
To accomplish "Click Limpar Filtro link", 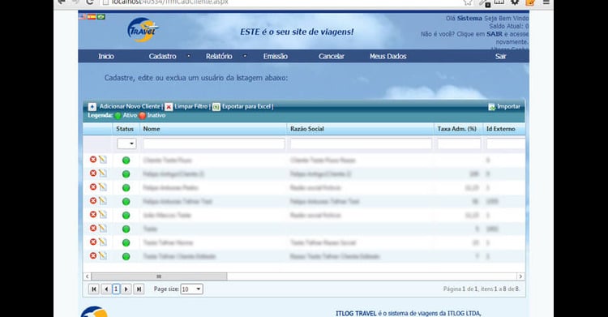I will click(x=191, y=106).
